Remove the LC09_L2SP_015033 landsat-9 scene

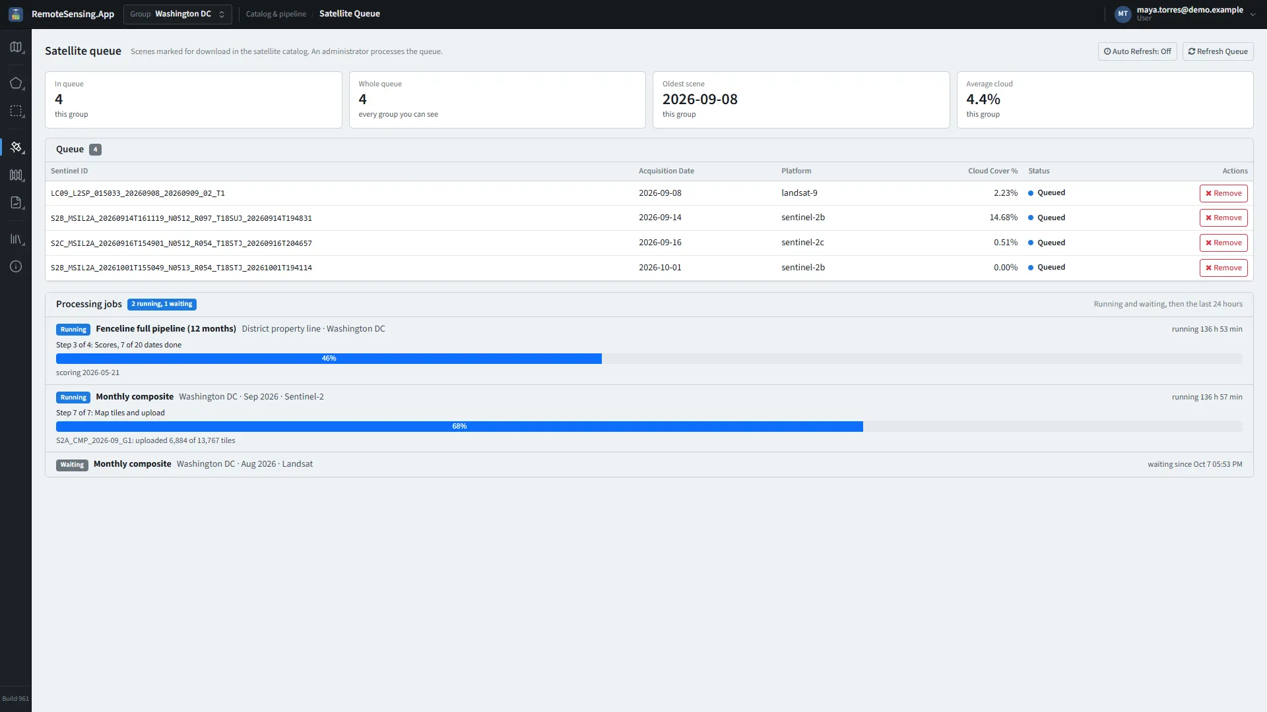(1223, 193)
